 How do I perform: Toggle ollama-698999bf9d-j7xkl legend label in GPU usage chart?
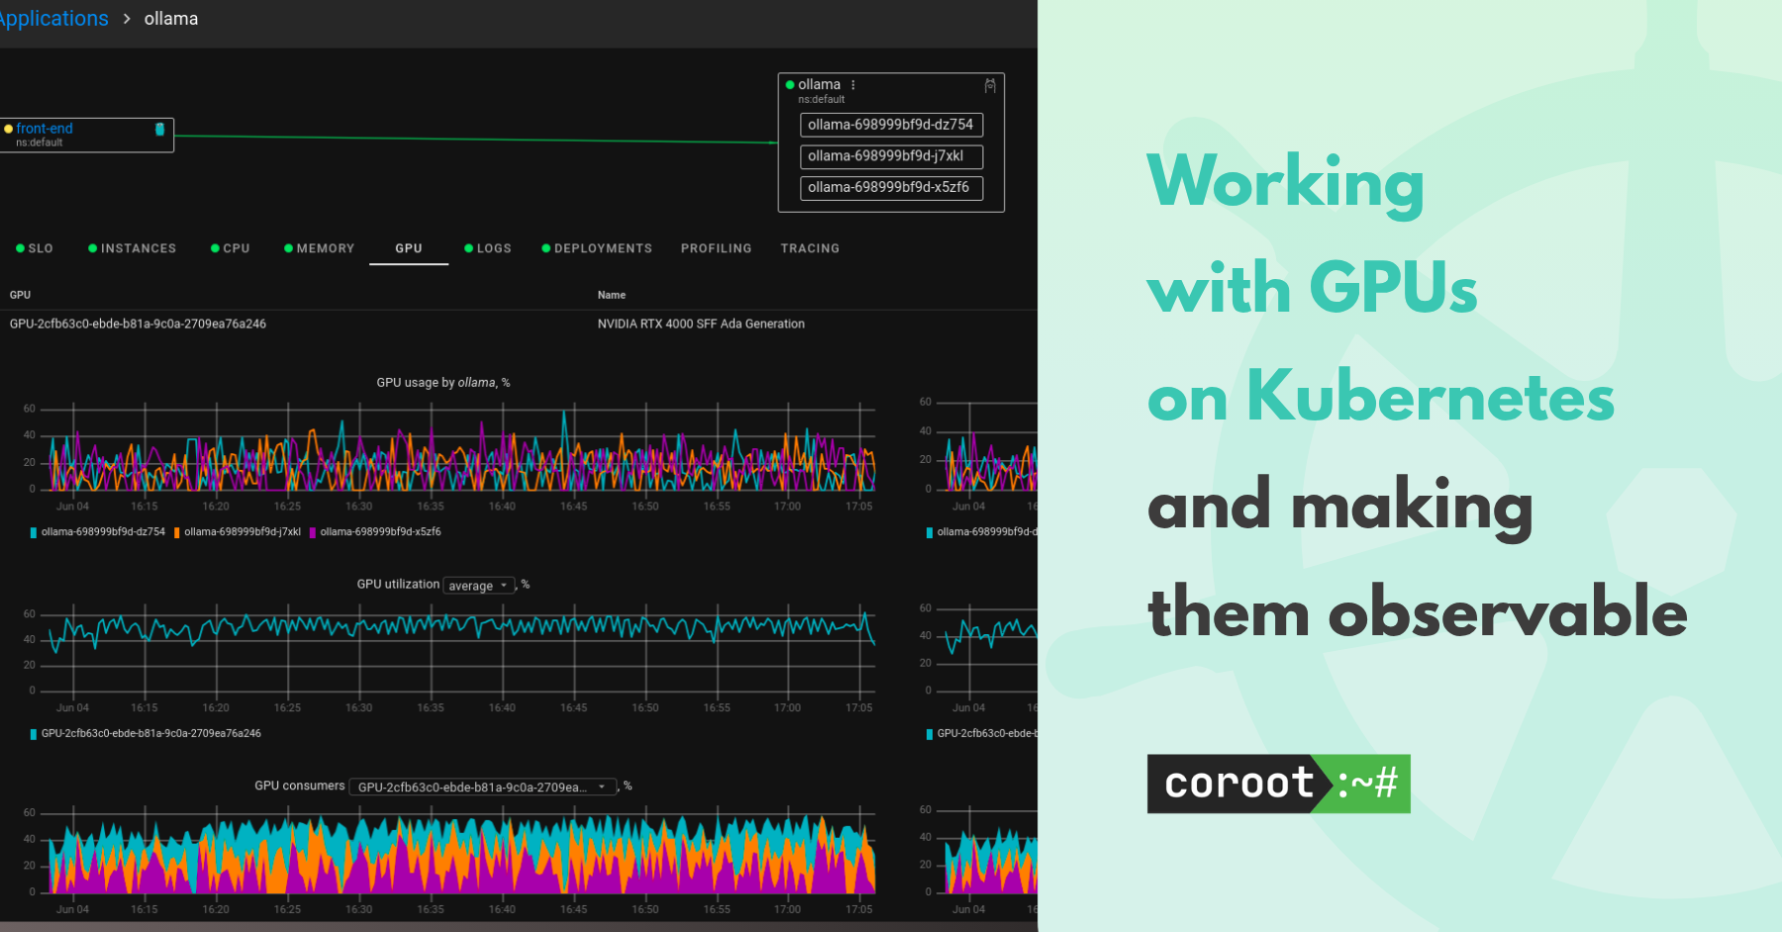pyautogui.click(x=243, y=532)
